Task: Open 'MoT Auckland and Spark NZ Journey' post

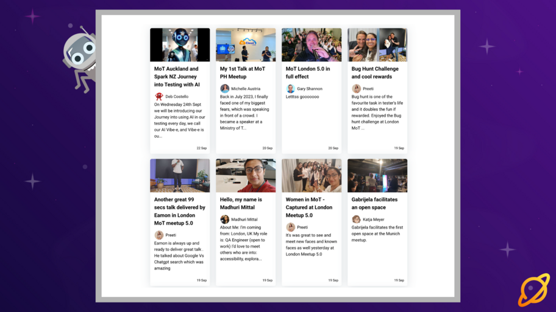Action: (177, 77)
